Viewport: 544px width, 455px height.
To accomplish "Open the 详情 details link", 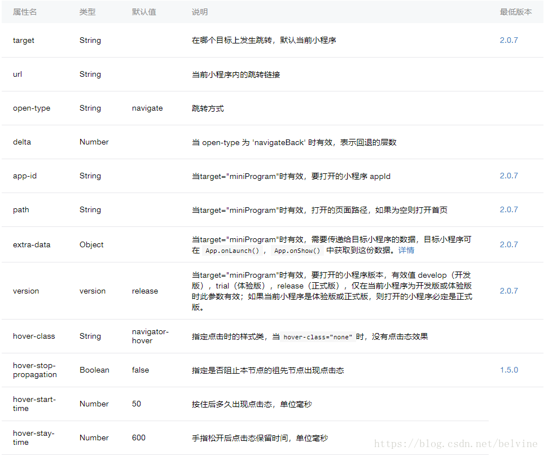I will click(x=406, y=250).
